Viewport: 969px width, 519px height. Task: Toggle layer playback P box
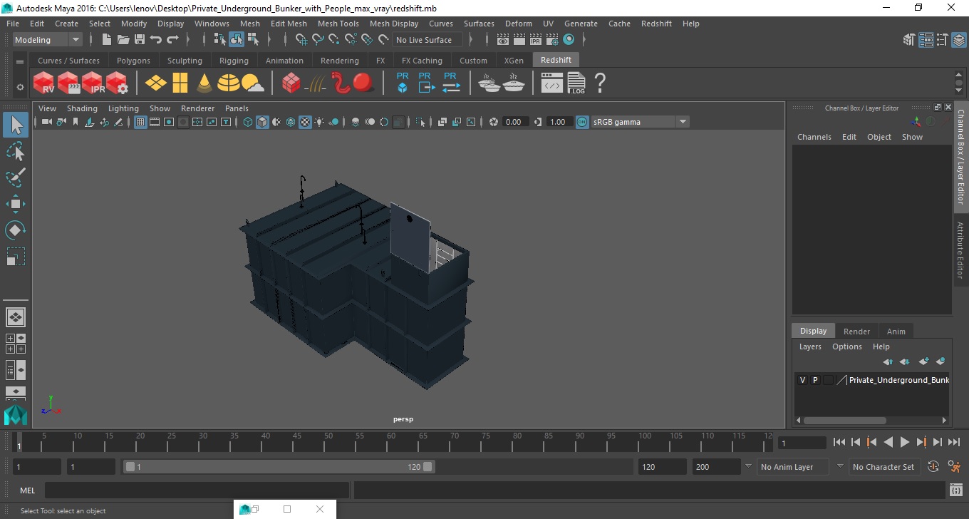pos(815,380)
